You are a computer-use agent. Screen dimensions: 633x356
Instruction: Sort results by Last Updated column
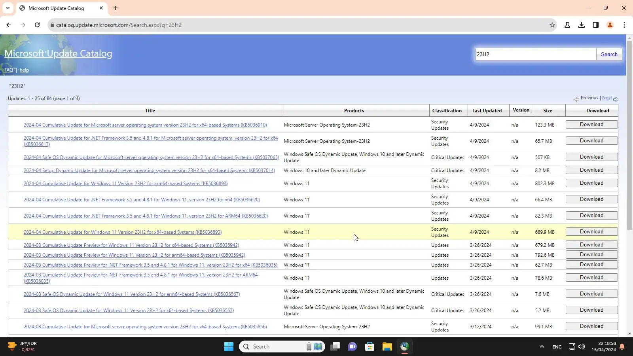click(x=487, y=111)
